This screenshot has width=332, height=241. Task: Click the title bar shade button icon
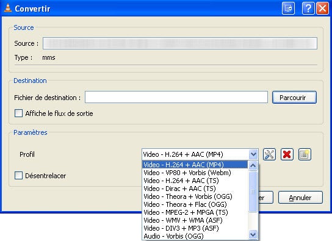288,9
